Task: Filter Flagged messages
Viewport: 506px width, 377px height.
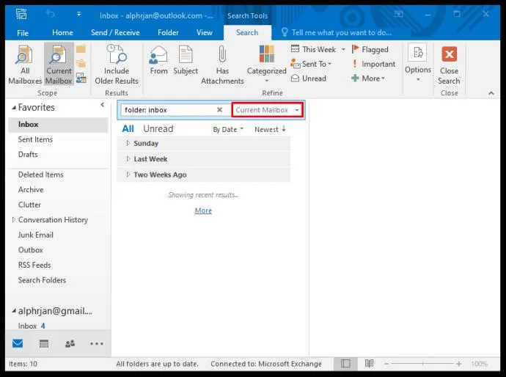Action: pyautogui.click(x=370, y=49)
